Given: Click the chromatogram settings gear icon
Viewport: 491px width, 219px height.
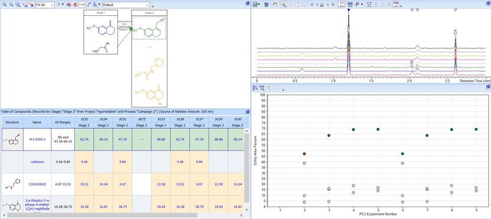Looking at the screenshot, I should [x=267, y=5].
